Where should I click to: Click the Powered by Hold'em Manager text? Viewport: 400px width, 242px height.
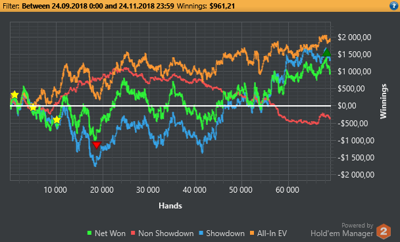coord(342,230)
